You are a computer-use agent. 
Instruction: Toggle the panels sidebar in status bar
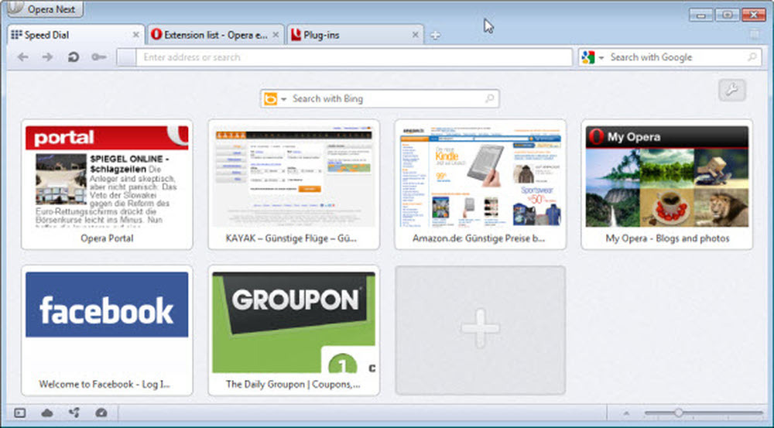coord(20,413)
